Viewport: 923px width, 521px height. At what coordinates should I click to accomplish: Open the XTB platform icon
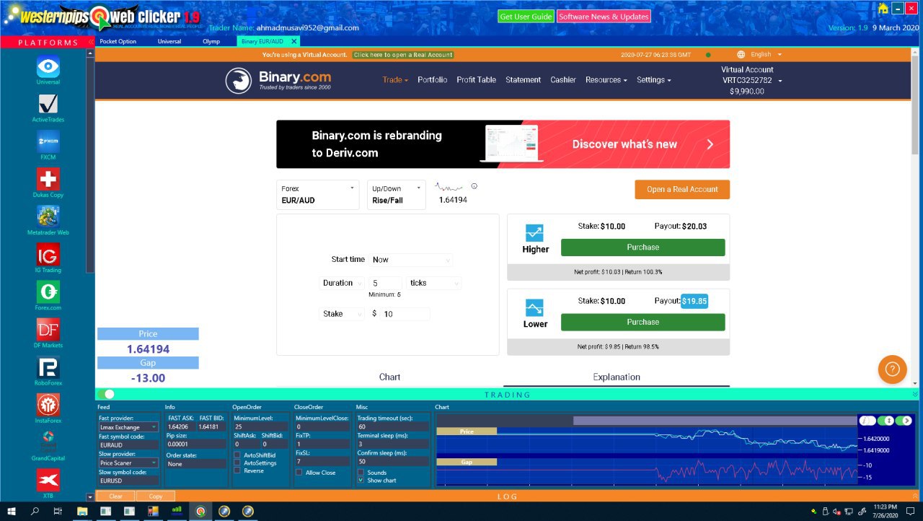click(x=48, y=480)
